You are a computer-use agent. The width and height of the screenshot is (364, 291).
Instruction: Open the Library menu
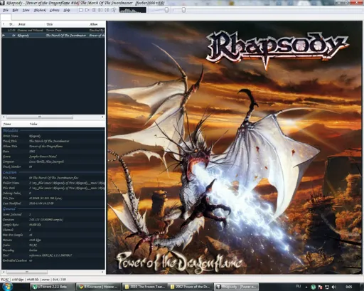(x=55, y=10)
